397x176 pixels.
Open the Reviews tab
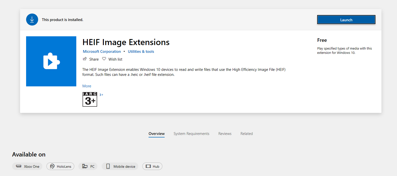click(x=225, y=134)
